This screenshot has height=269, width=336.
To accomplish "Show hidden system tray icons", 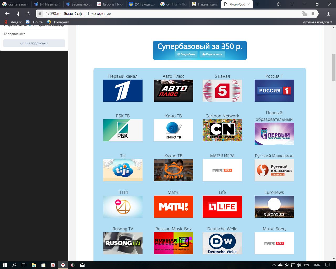I will (274, 265).
